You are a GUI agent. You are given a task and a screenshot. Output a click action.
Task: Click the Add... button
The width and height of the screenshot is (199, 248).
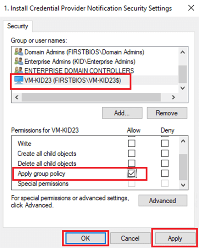pyautogui.click(x=122, y=113)
